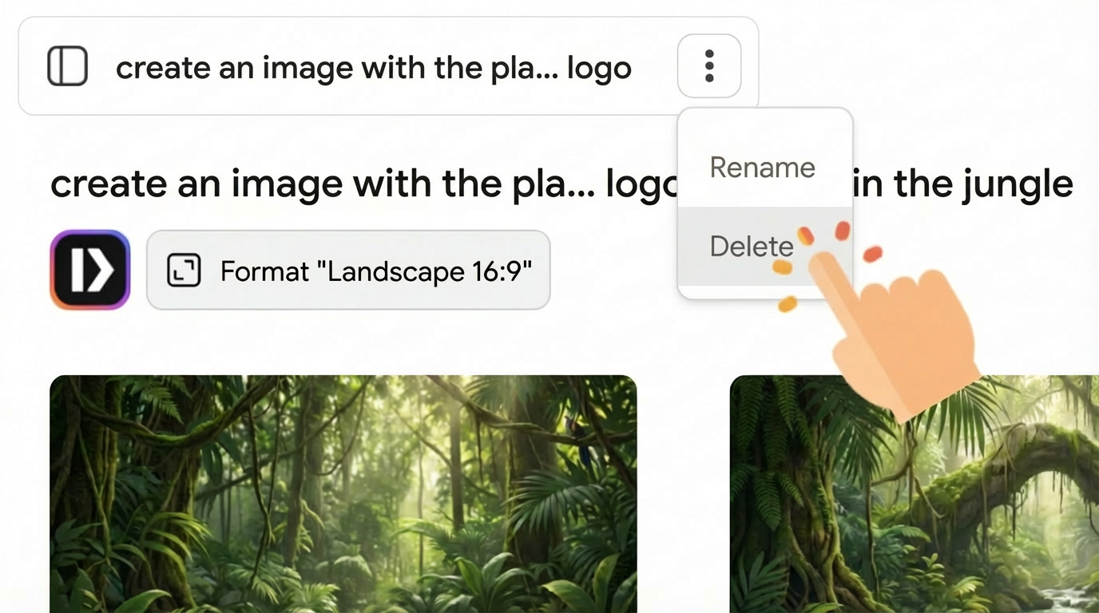Click "in the jungle" at heading end
The image size is (1099, 613).
[962, 184]
